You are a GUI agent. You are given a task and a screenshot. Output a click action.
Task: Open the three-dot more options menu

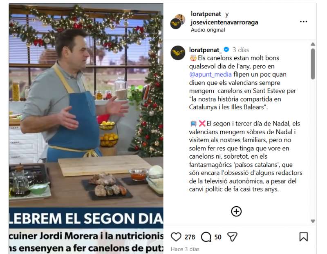[303, 22]
